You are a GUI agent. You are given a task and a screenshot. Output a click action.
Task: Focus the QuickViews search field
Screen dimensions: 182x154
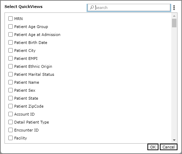pos(129,8)
